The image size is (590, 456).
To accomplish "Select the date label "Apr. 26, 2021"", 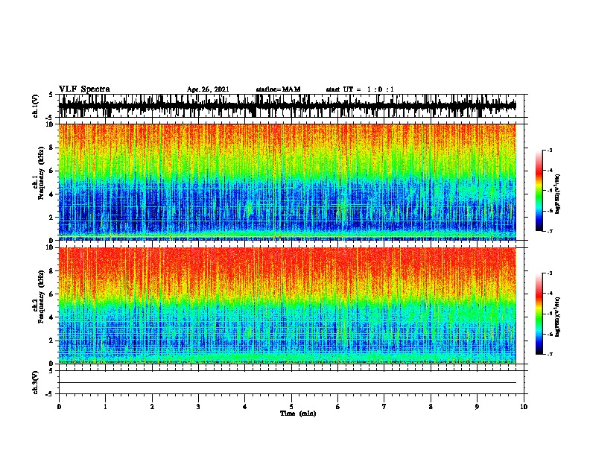I will [x=208, y=89].
